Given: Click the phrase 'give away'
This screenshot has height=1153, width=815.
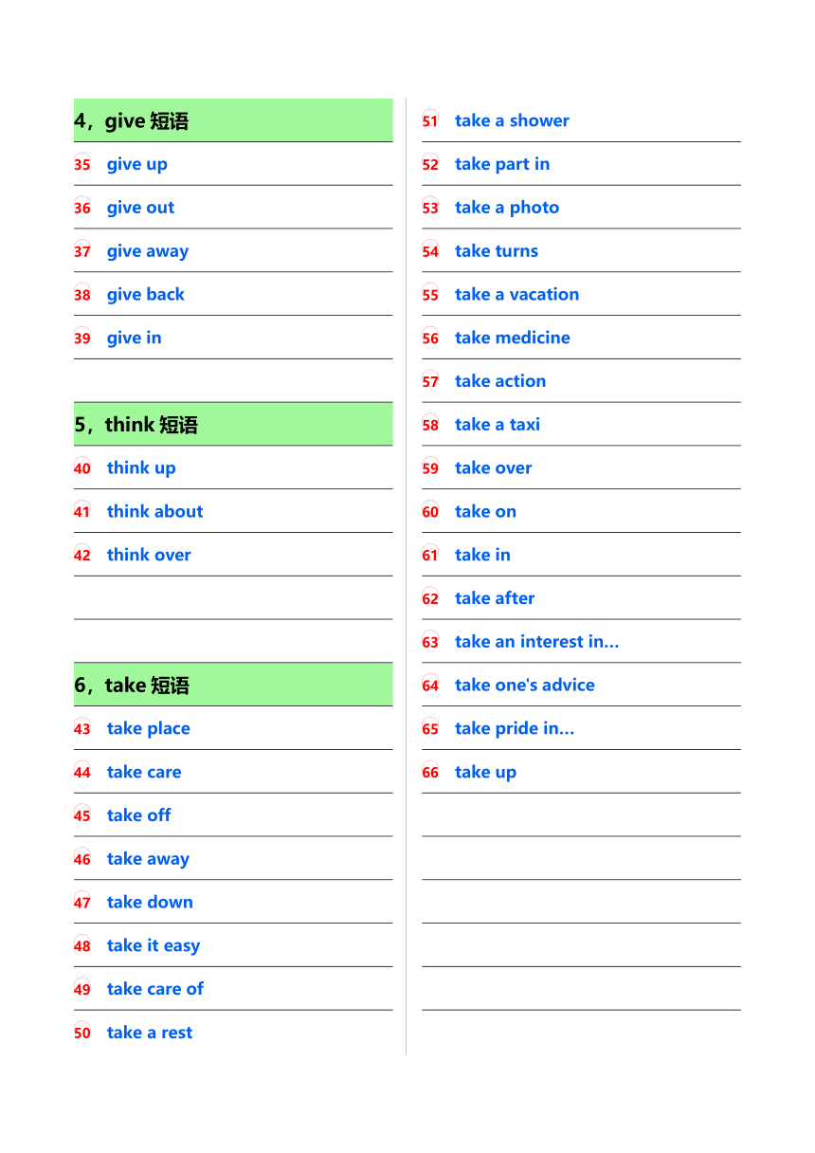Looking at the screenshot, I should coord(148,251).
